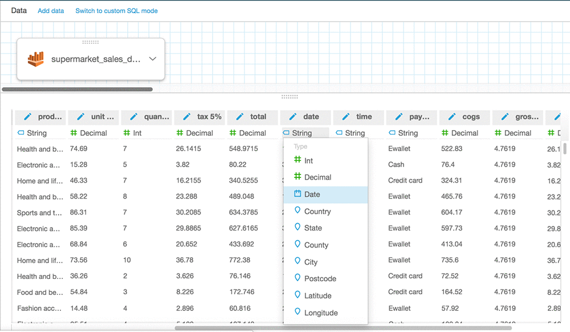
Task: Click the Food and be... product cell
Action: (x=40, y=293)
